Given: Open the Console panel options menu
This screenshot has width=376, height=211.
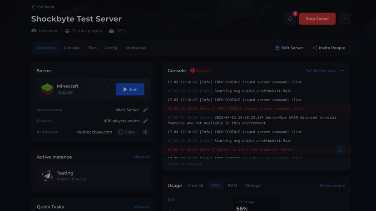Looking at the screenshot, I should (x=341, y=71).
